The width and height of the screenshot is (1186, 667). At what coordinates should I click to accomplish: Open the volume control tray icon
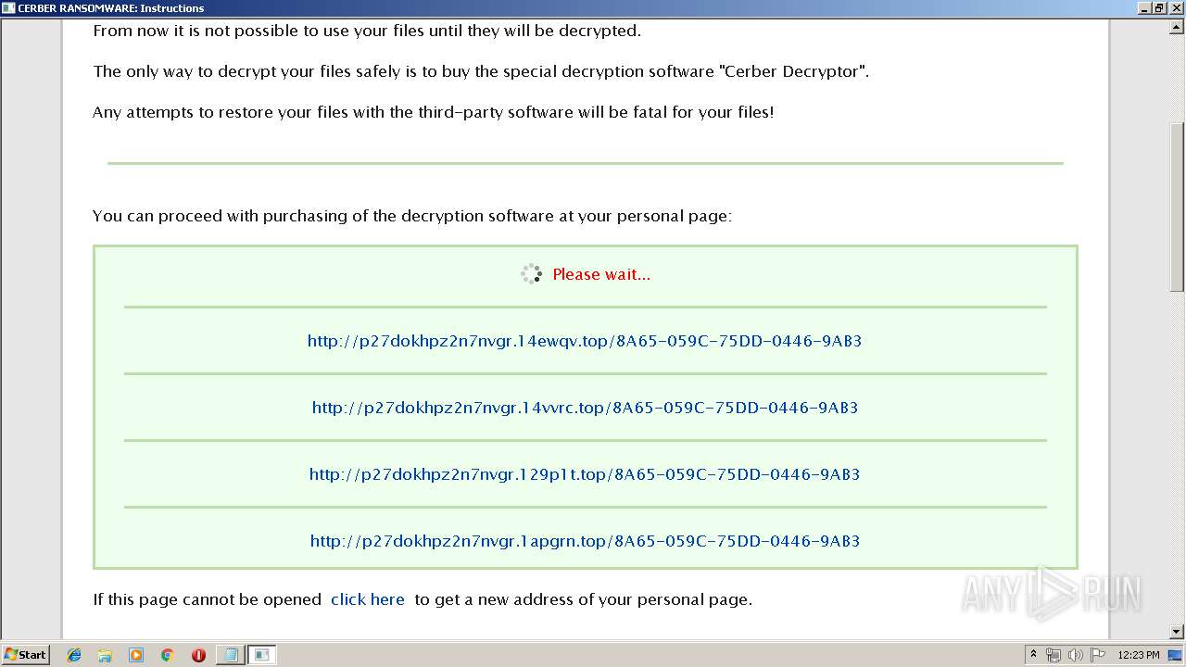[x=1076, y=655]
